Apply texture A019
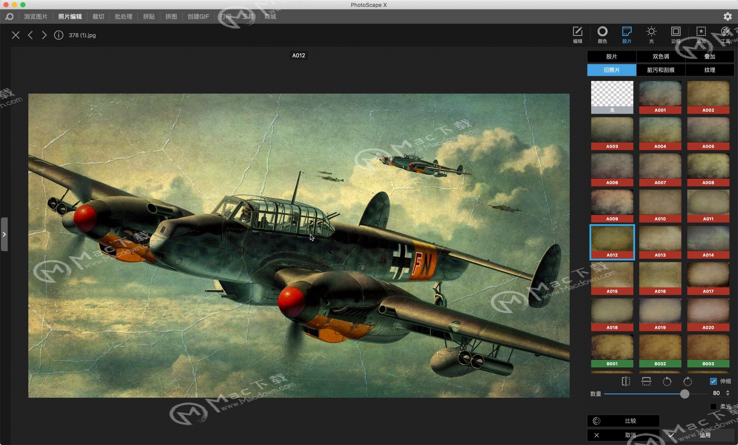Viewport: 738px width, 445px height. click(660, 315)
